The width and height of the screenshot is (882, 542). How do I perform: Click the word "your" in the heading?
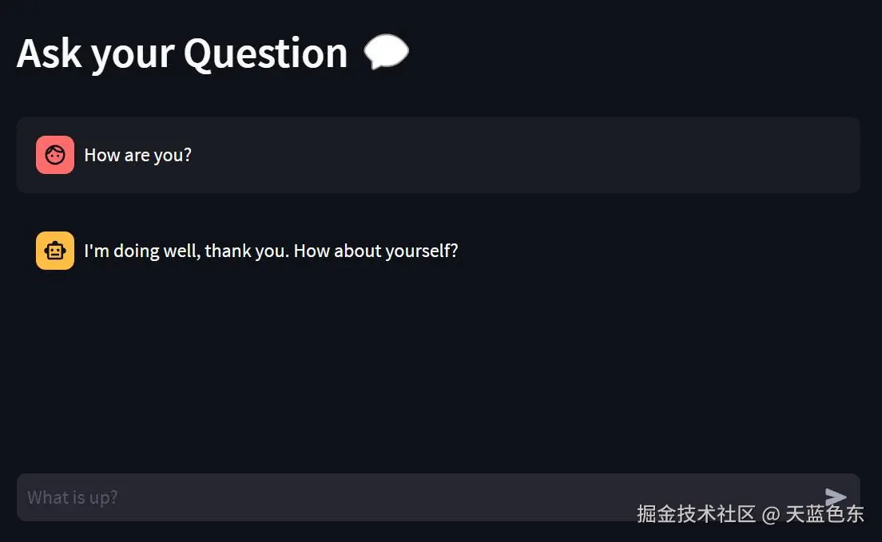point(133,53)
